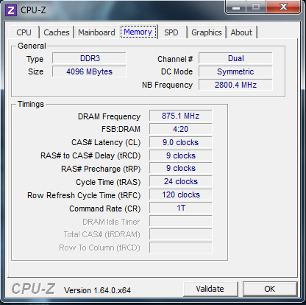Click the CPU-Z purple logo icon
Screen dimensions: 306x305
click(x=11, y=10)
